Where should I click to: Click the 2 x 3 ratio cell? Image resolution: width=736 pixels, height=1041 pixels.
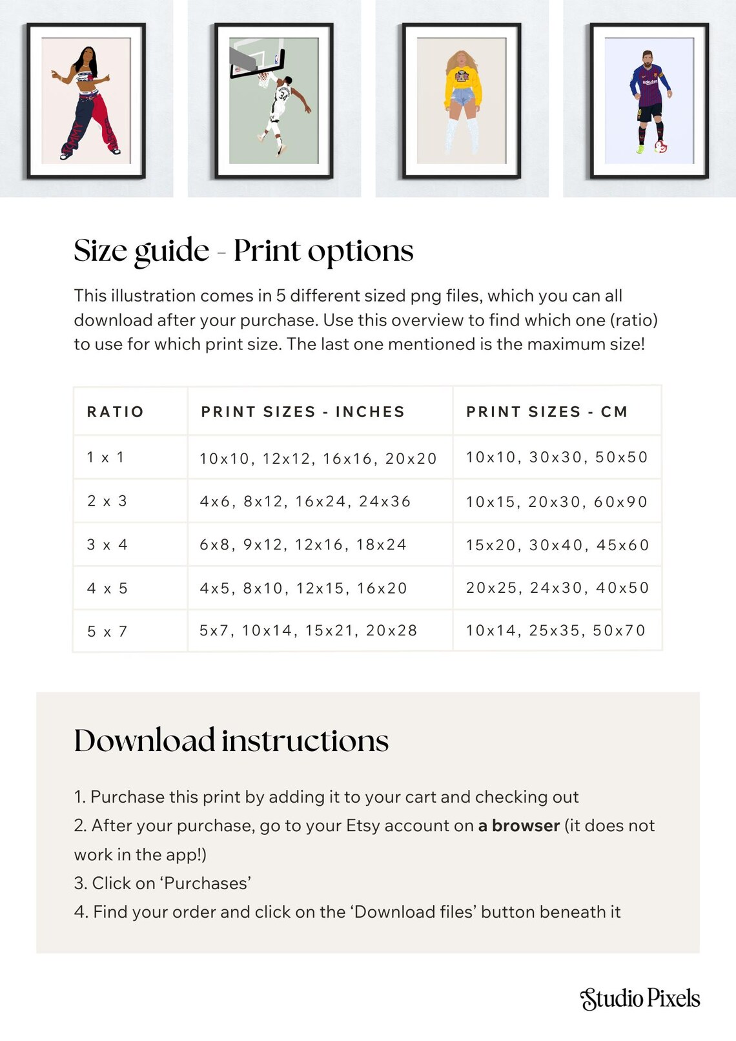(x=130, y=501)
